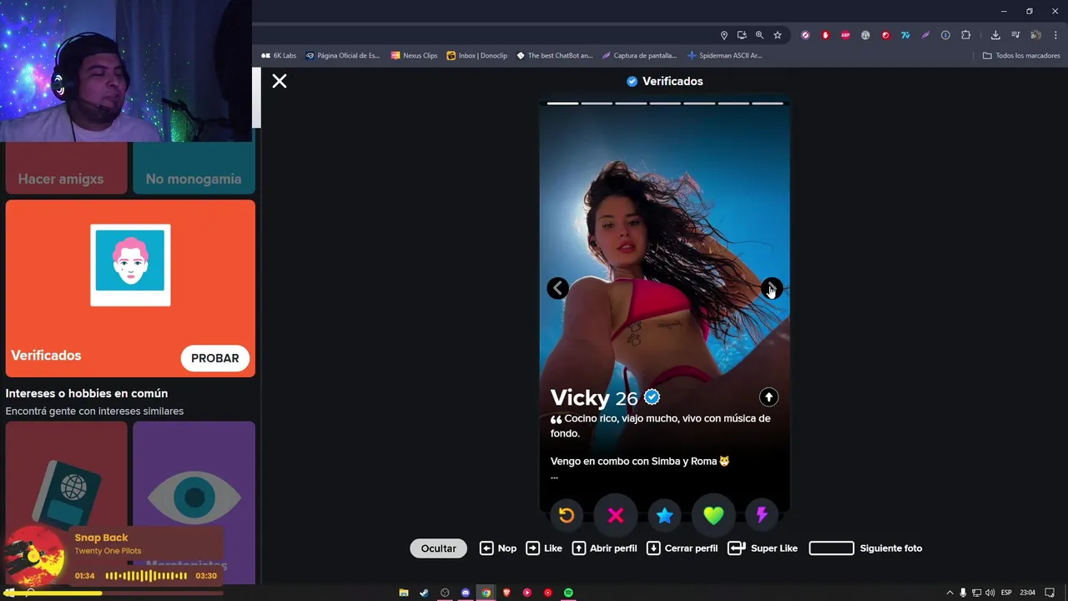Click the Abrir perfil up-arrow shortcut key

click(578, 548)
